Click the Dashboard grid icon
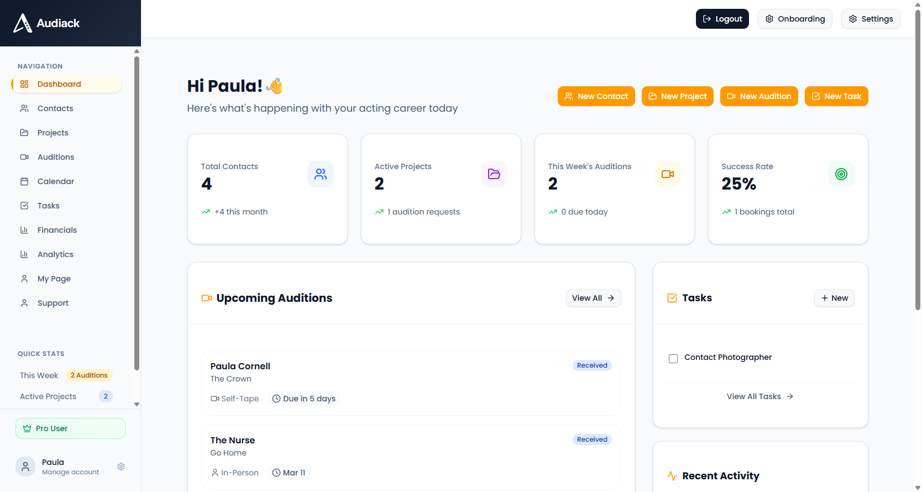 click(x=24, y=84)
